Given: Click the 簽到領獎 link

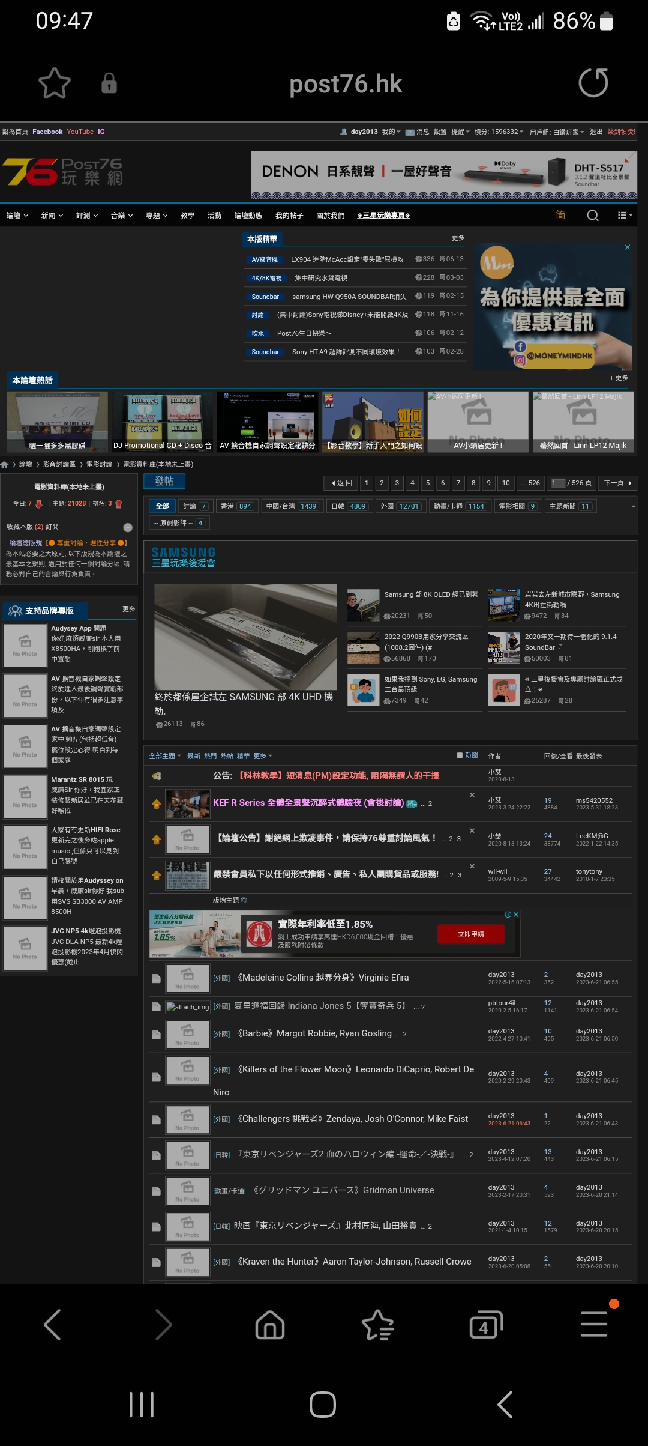Looking at the screenshot, I should pyautogui.click(x=621, y=132).
